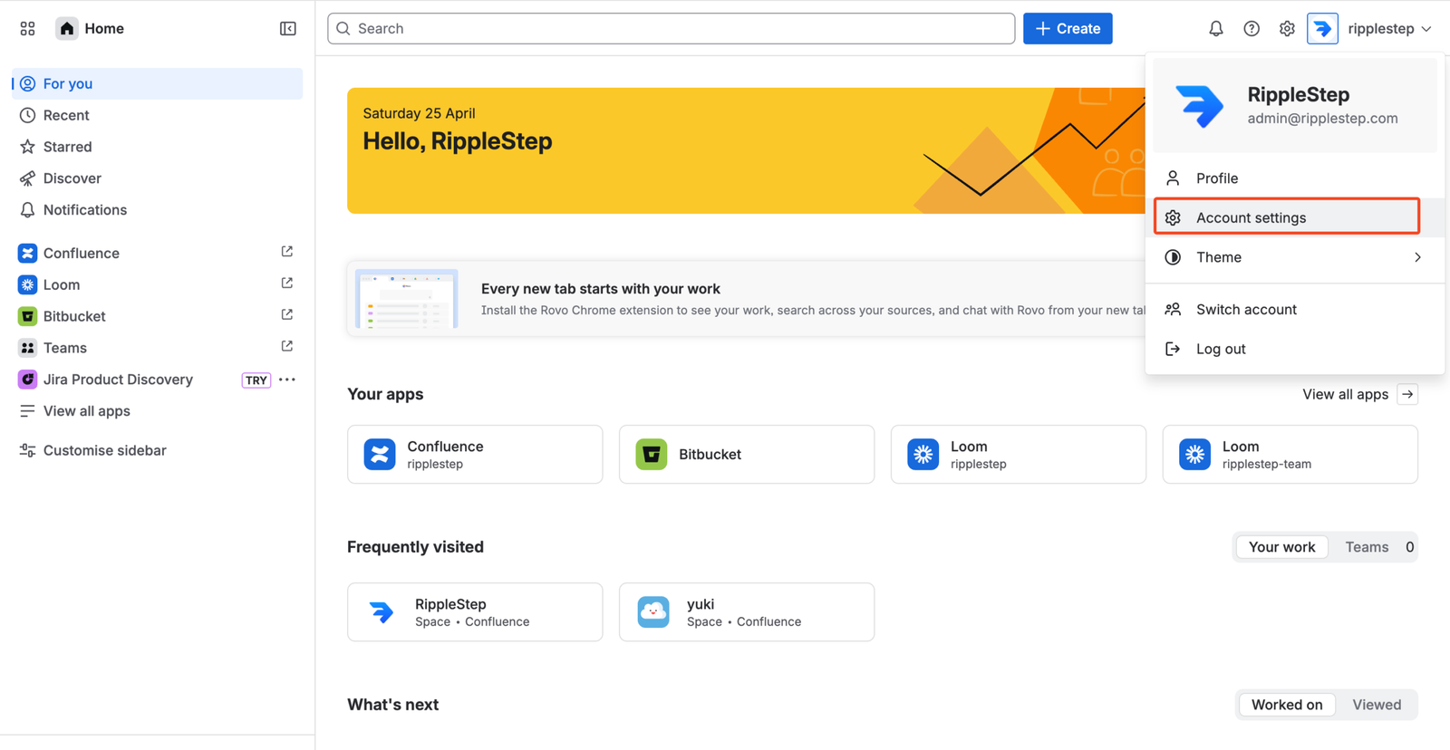Screen dimensions: 1450x750
Task: Open the settings gear in top bar
Action: point(1287,29)
